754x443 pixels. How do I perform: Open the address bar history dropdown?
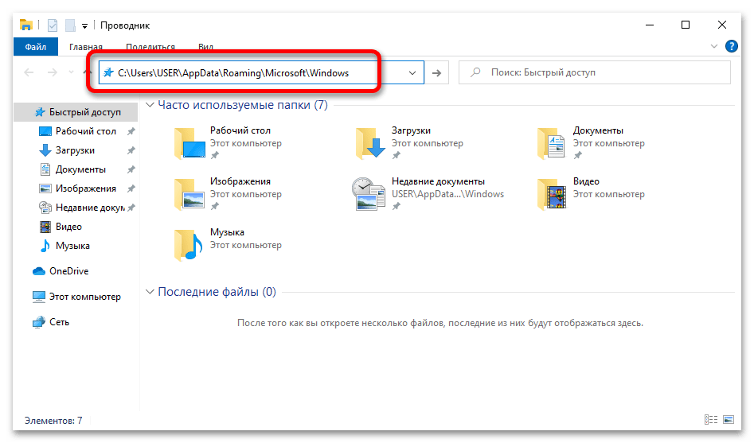[412, 73]
